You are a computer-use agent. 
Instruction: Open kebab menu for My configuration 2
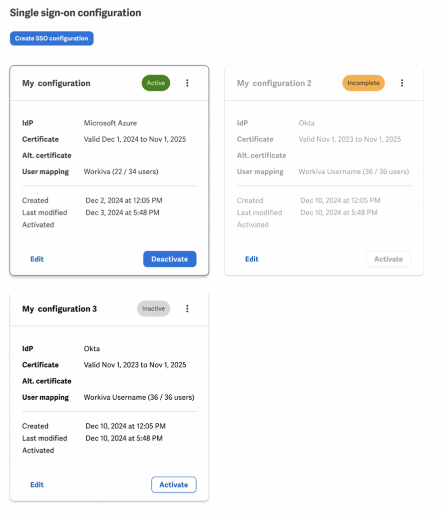click(x=402, y=83)
